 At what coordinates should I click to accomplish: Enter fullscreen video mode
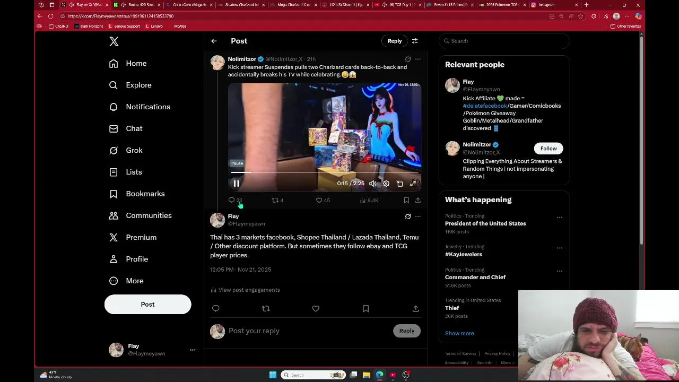413,184
